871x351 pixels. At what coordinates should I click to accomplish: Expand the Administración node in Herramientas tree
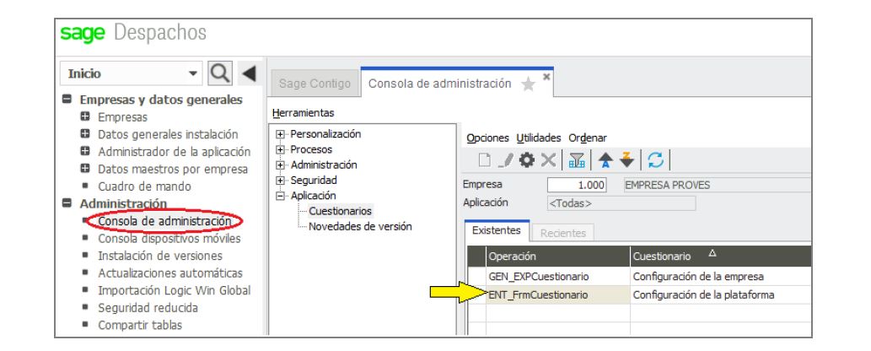281,165
